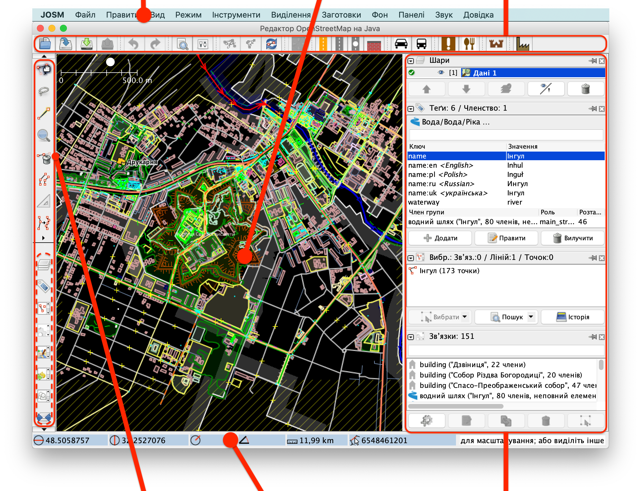
Task: Open the Інструменти menu
Action: point(236,15)
